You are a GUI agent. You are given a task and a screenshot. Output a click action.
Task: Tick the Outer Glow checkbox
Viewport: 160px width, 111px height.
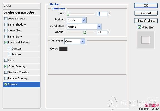click(x=6, y=31)
